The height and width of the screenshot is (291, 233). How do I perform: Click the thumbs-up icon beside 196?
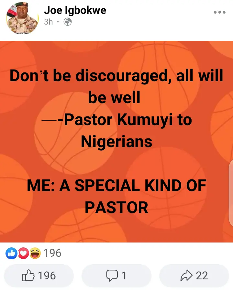click(x=28, y=275)
